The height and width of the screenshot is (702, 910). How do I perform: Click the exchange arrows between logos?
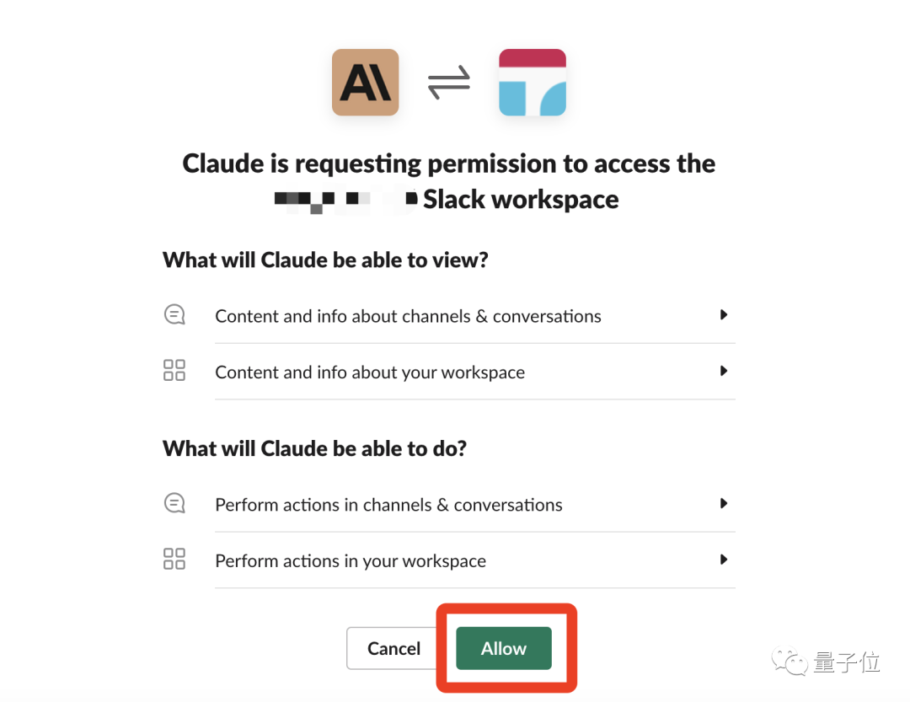coord(448,84)
